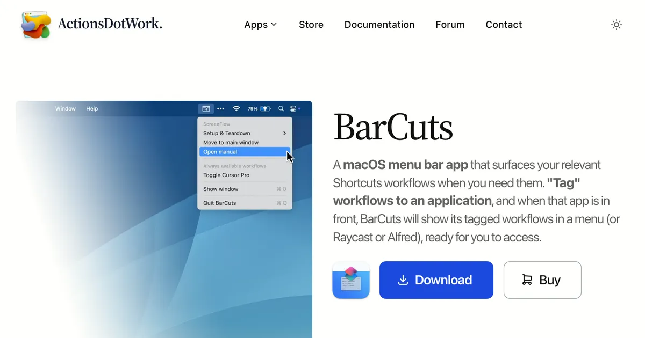Visit the Forum link
This screenshot has height=338, width=645.
[450, 25]
